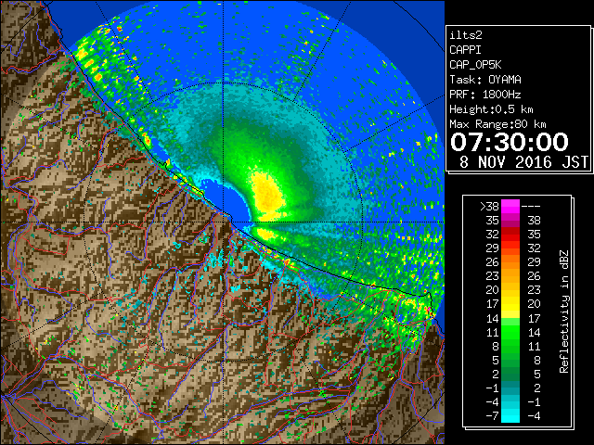594x445 pixels.
Task: Click the 'CAP_OP5K' text
Action: pos(475,65)
